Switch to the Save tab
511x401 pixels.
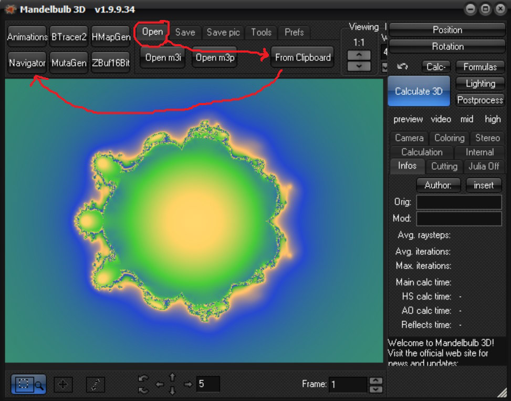click(x=185, y=32)
